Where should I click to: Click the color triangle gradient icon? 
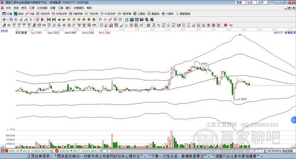coord(43,20)
